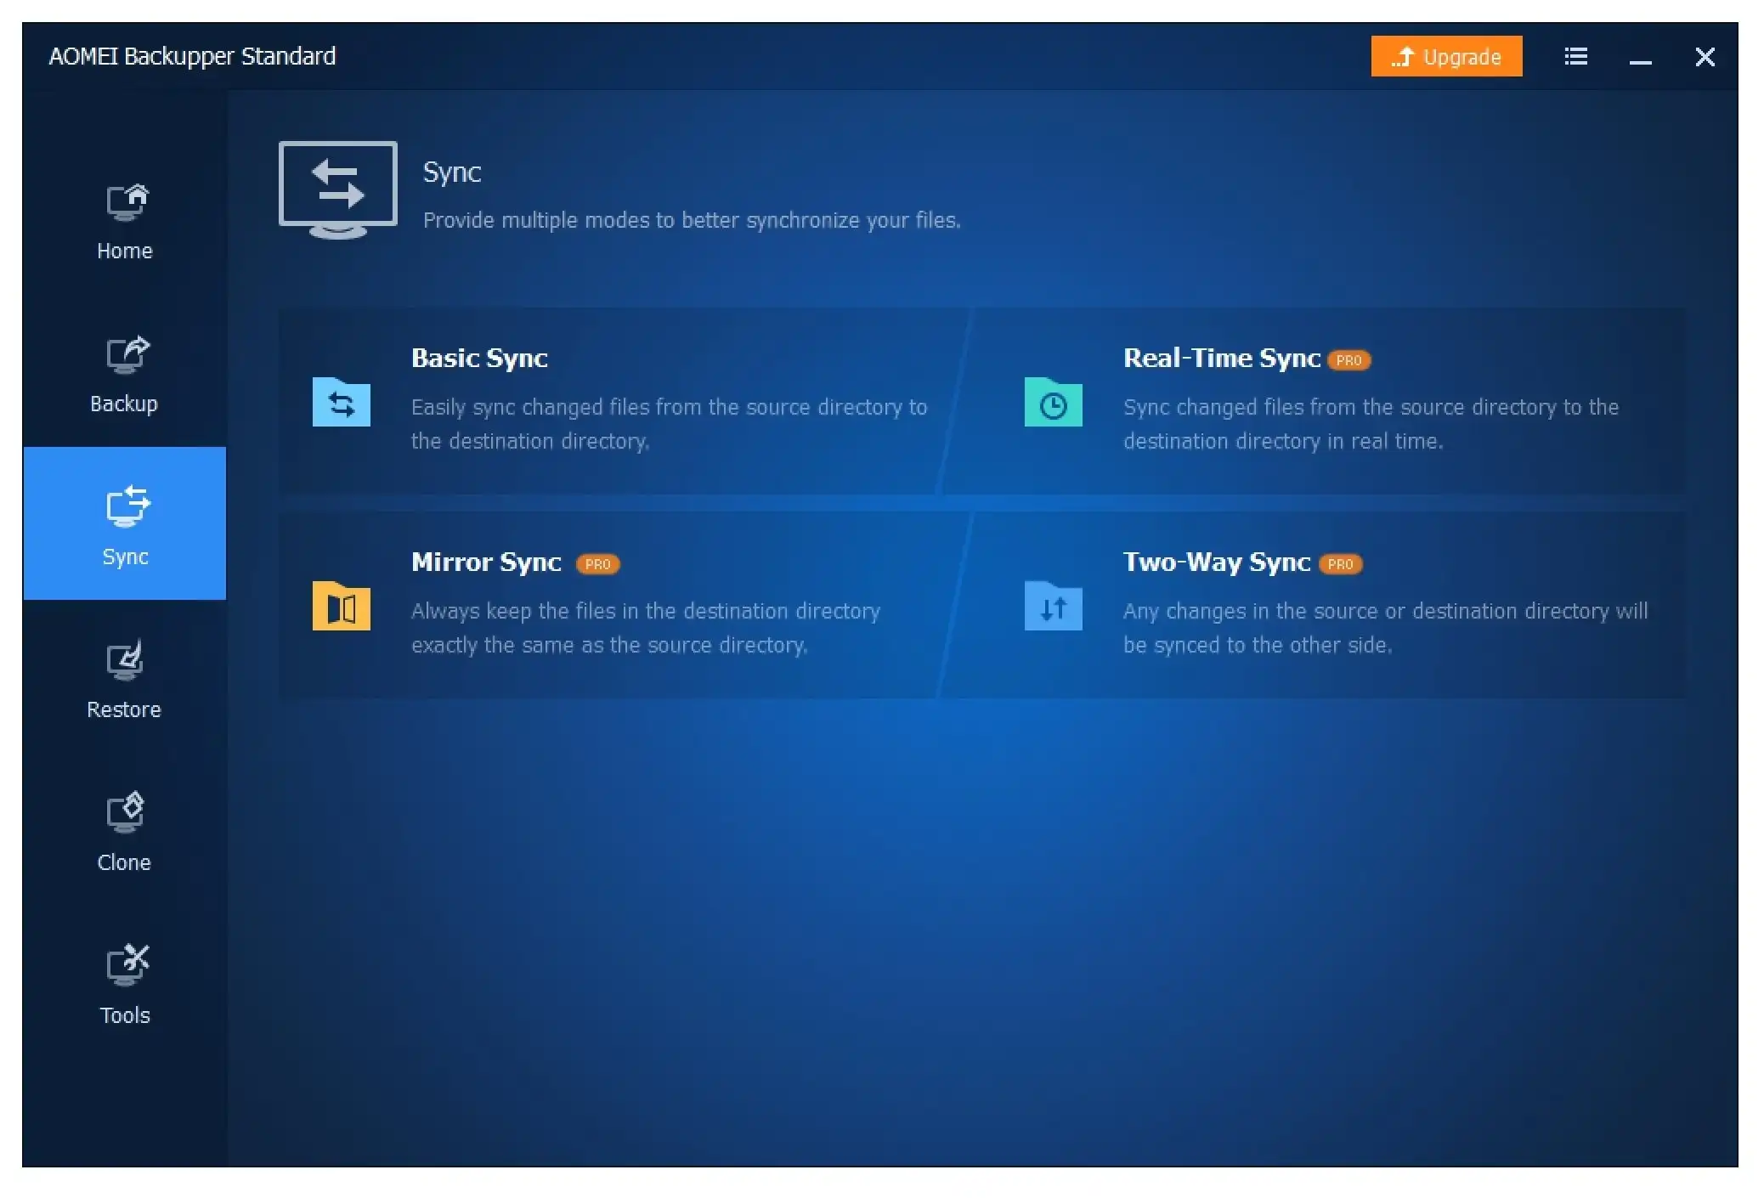Open the Restore sidebar icon

(125, 661)
